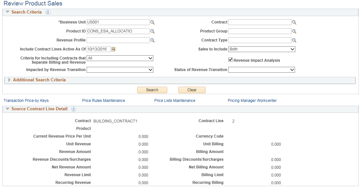Collapse the Source Contract Line Detail section
Image resolution: width=362 pixels, height=189 pixels.
click(x=7, y=109)
